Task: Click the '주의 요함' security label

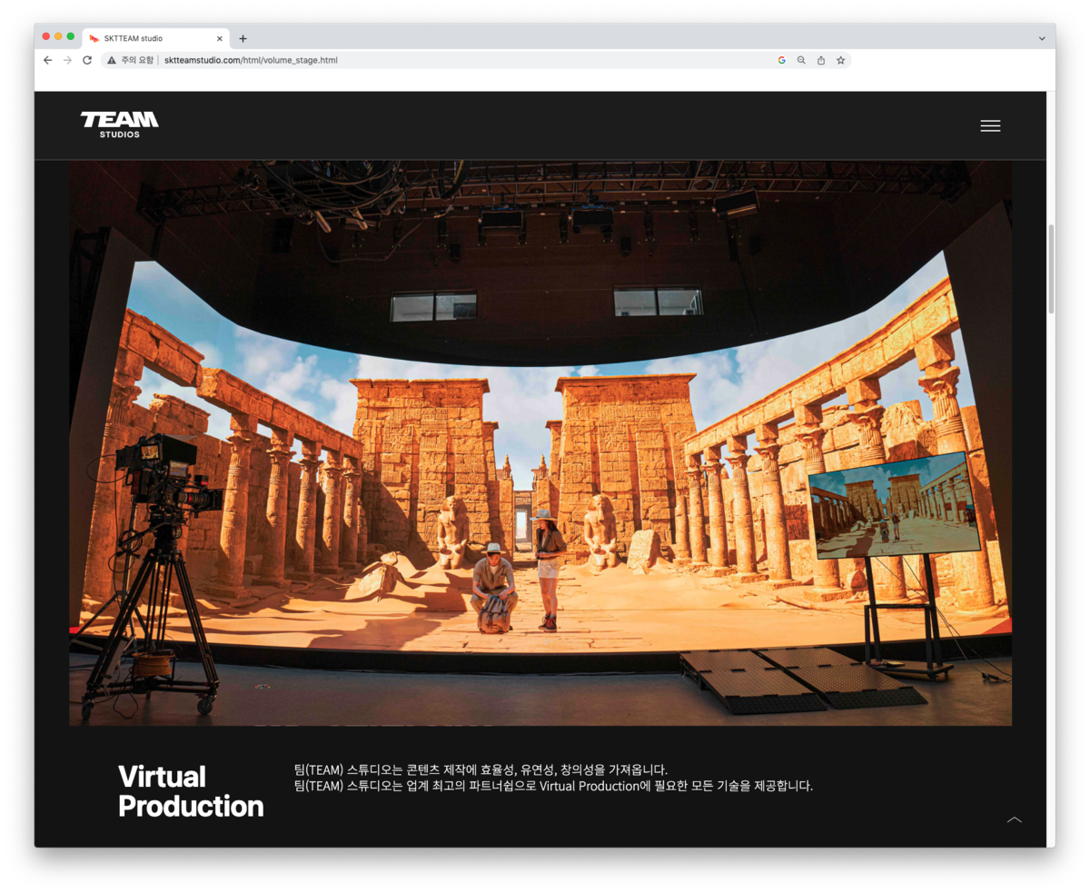Action: [x=137, y=60]
